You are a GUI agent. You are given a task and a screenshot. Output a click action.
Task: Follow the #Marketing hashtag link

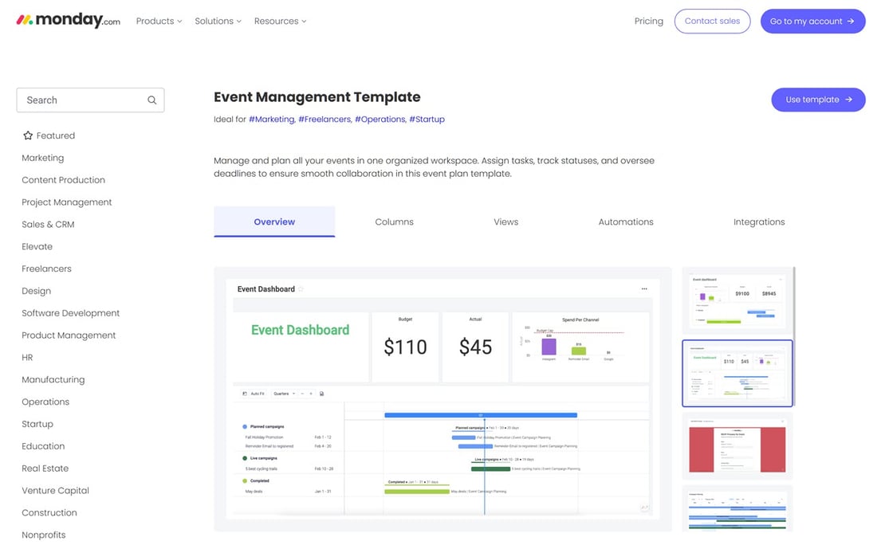[272, 119]
